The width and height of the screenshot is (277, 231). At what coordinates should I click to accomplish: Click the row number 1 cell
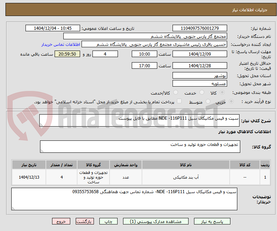(265, 177)
